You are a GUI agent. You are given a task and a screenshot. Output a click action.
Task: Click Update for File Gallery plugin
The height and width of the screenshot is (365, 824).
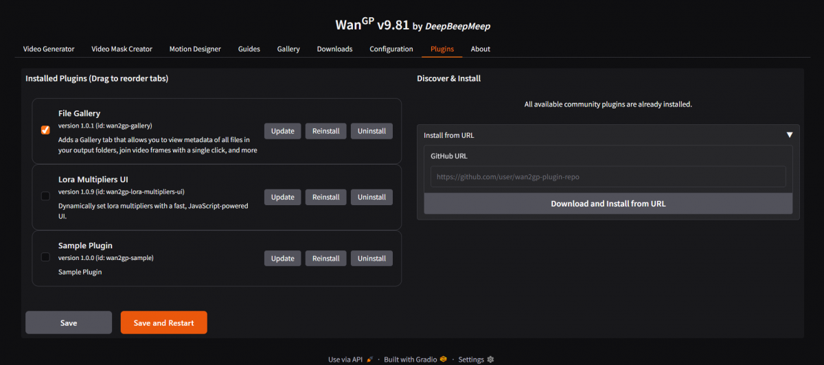pyautogui.click(x=282, y=131)
